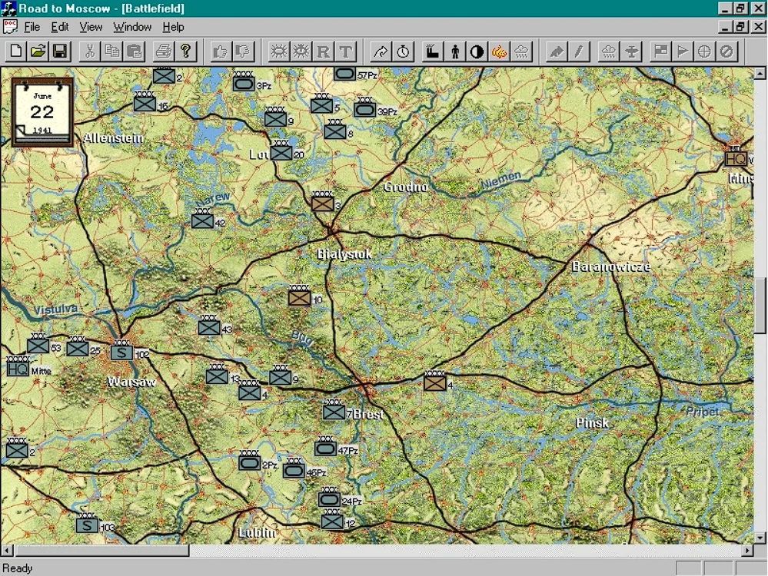Click the stopwatch timer icon
This screenshot has width=768, height=576.
[x=403, y=51]
